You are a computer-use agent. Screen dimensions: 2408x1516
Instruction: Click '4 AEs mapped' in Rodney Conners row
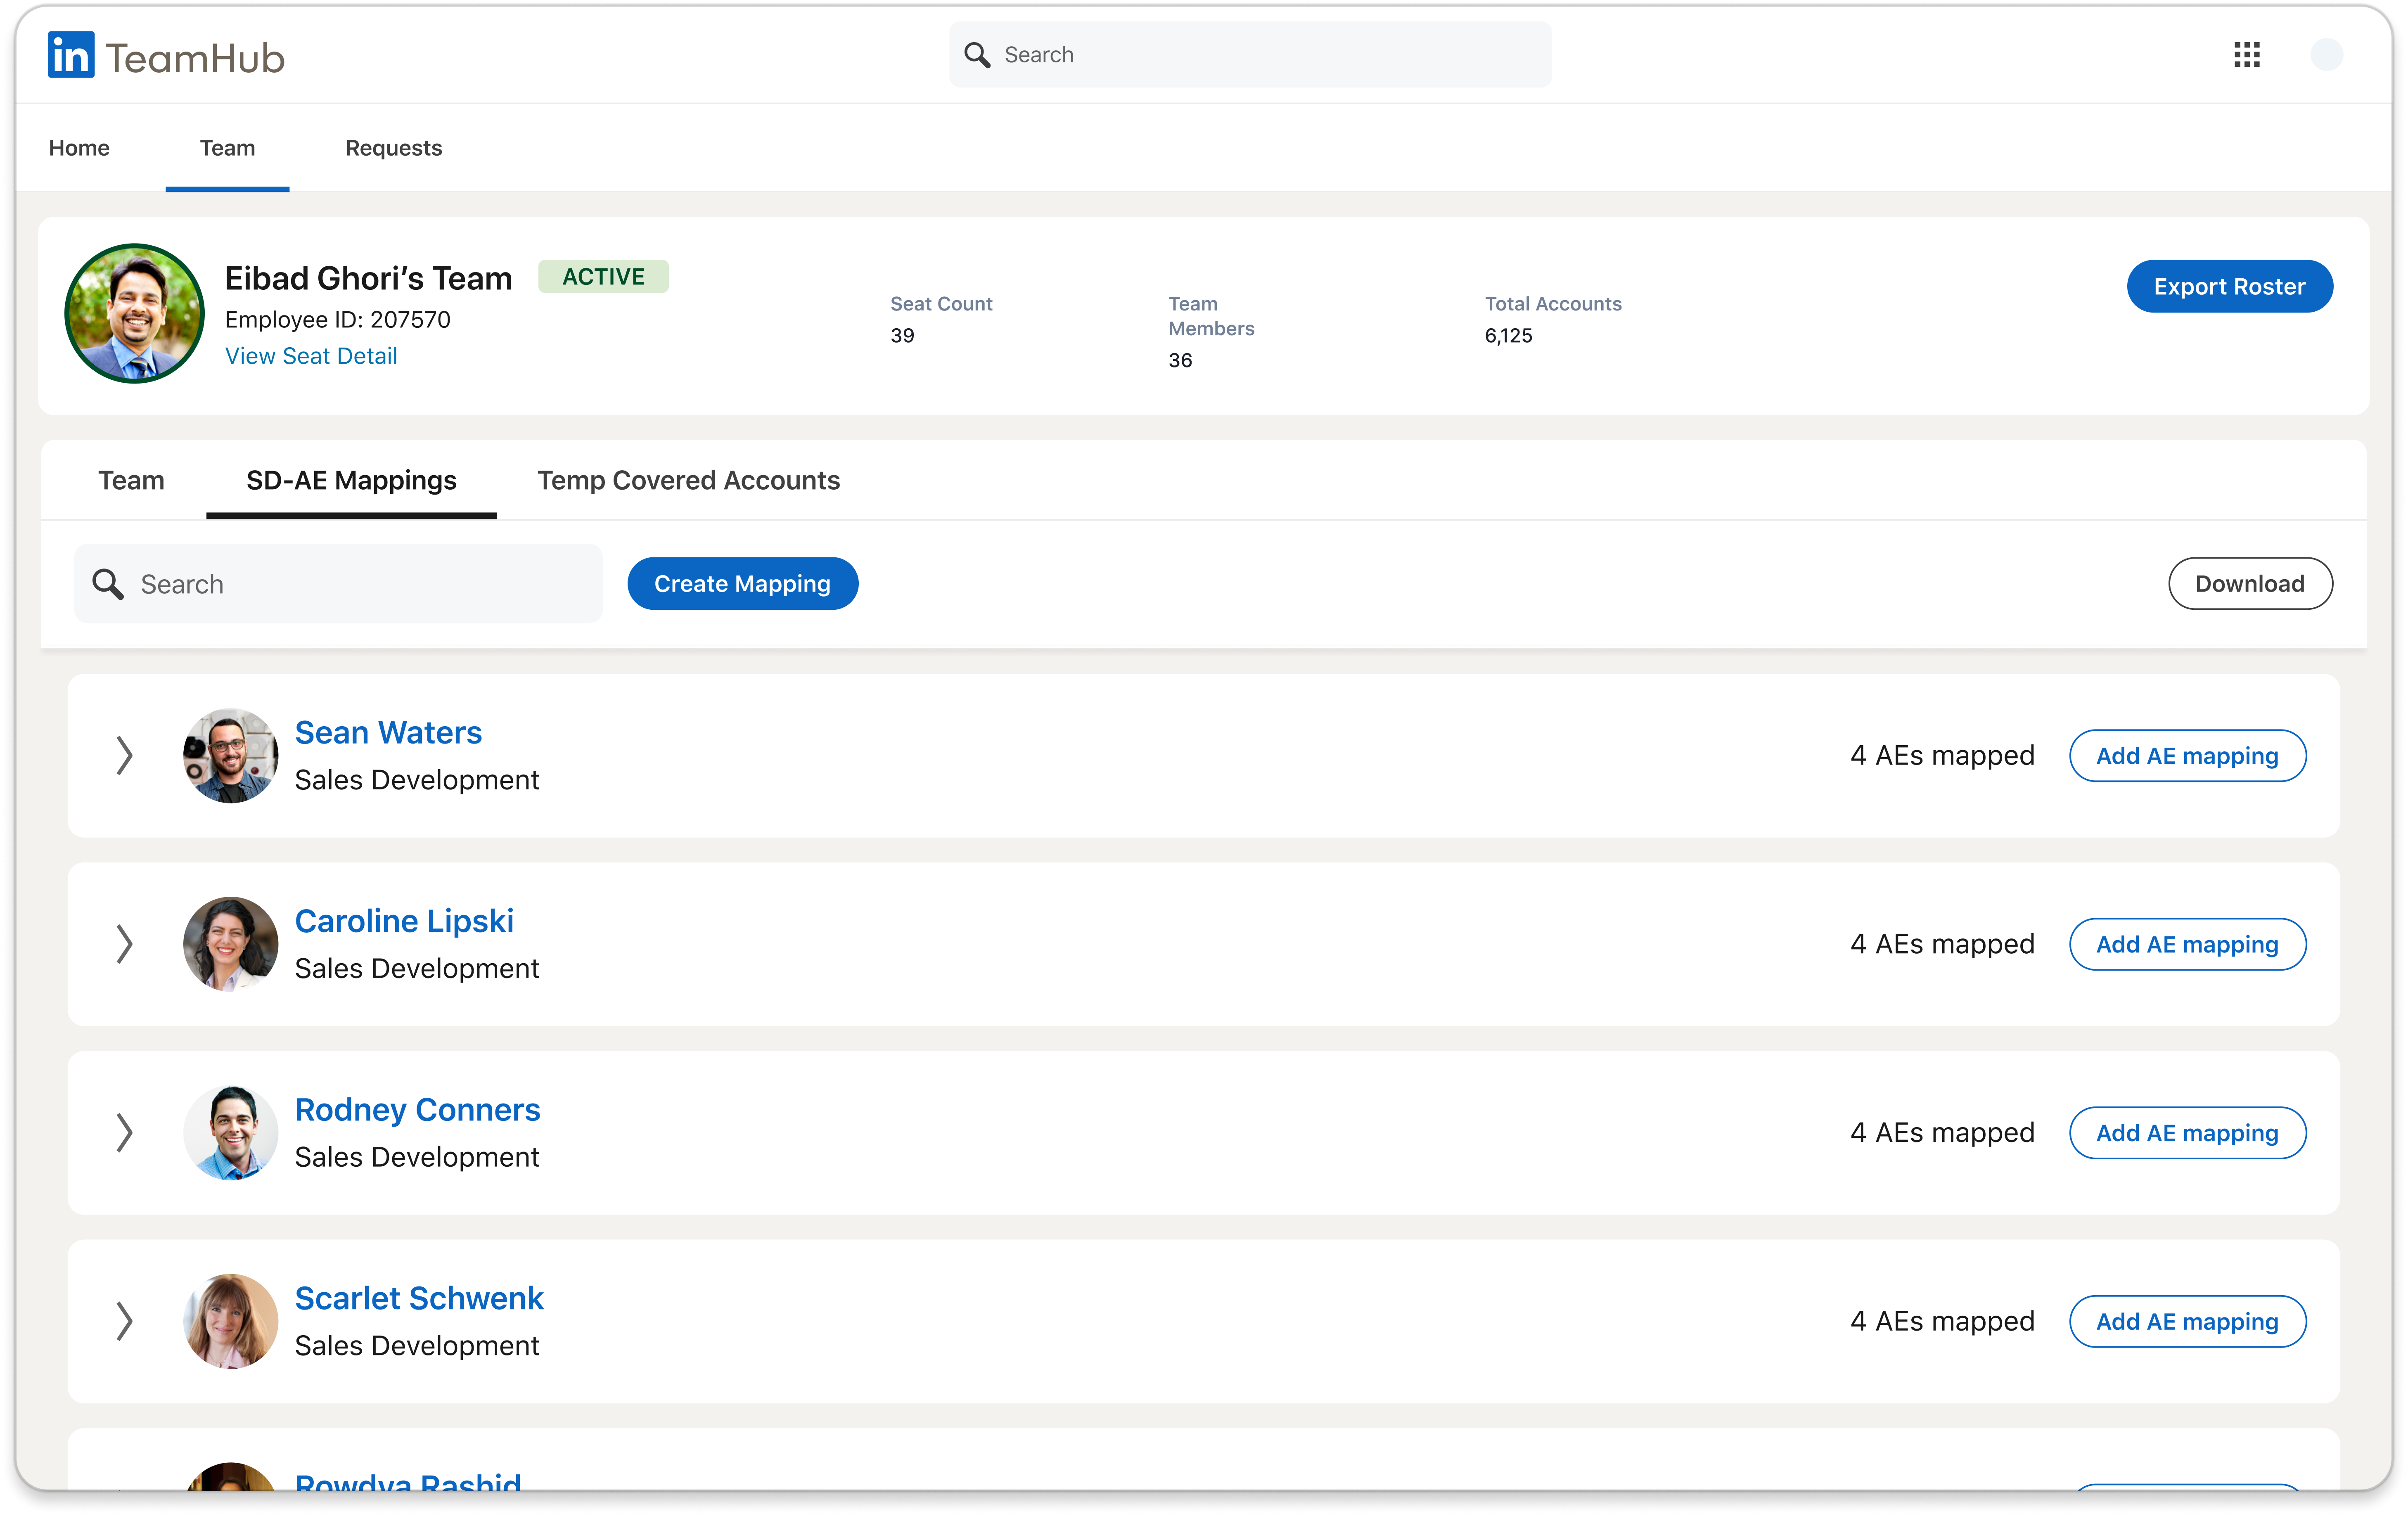(x=1942, y=1133)
